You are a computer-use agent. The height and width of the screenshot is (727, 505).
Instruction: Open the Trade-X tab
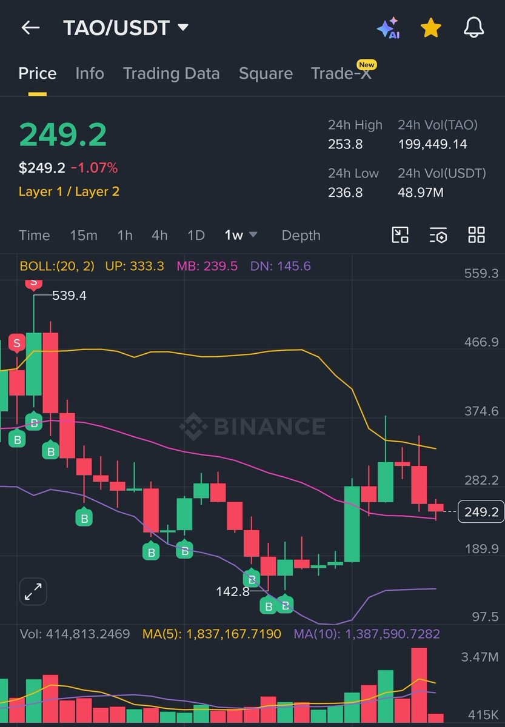click(x=341, y=73)
